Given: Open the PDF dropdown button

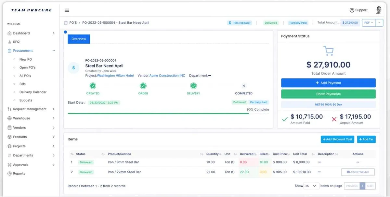Looking at the screenshot, I should coord(369,23).
